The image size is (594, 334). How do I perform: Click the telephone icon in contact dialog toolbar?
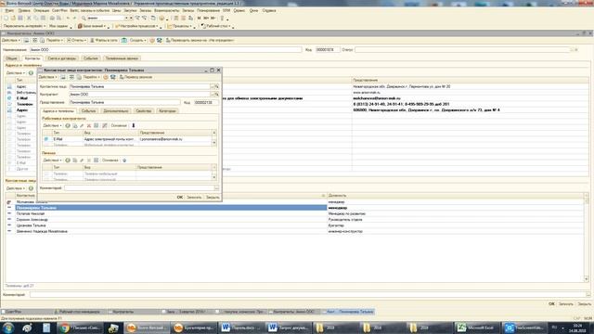113,77
